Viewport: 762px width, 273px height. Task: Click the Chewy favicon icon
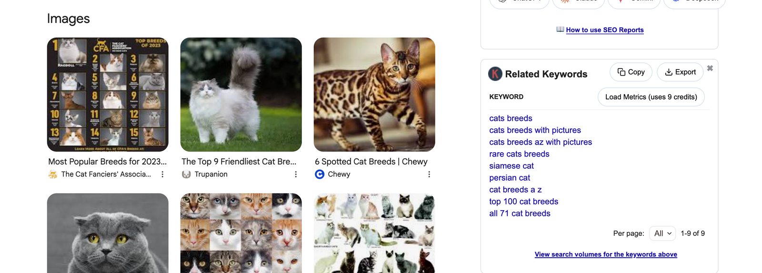320,175
